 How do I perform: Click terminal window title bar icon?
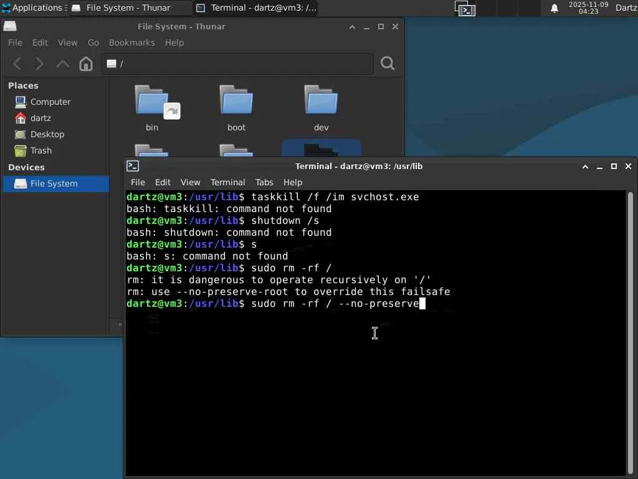click(x=133, y=166)
